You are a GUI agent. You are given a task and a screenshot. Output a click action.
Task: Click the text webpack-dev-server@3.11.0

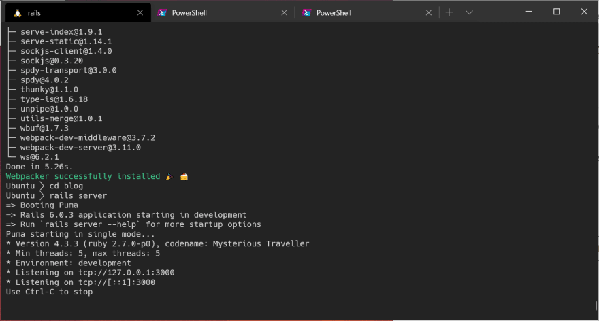[80, 148]
